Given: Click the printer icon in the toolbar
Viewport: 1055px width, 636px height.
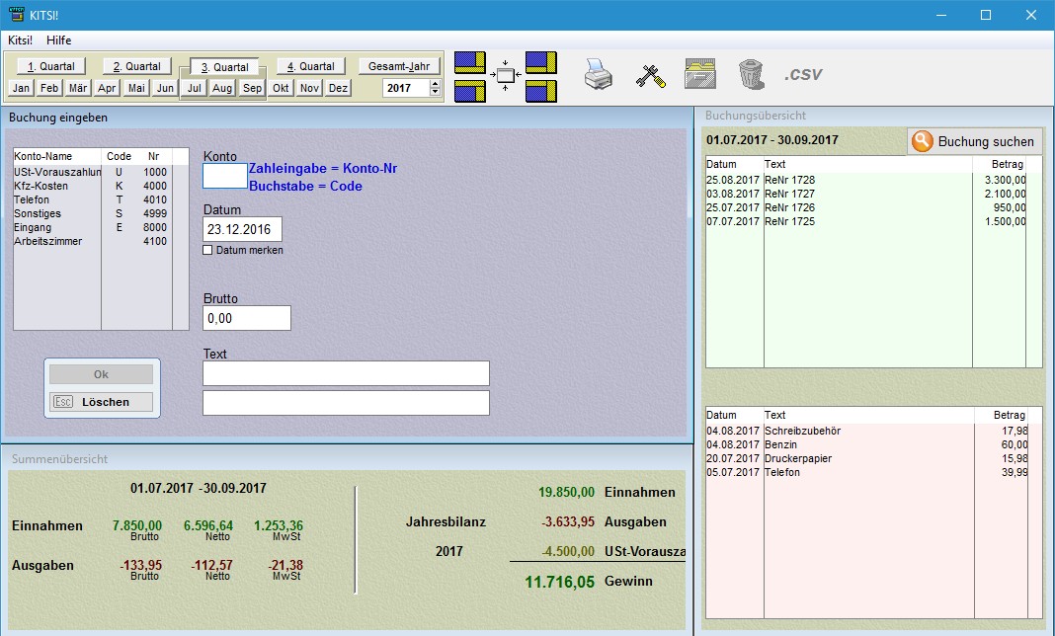Looking at the screenshot, I should click(x=599, y=75).
